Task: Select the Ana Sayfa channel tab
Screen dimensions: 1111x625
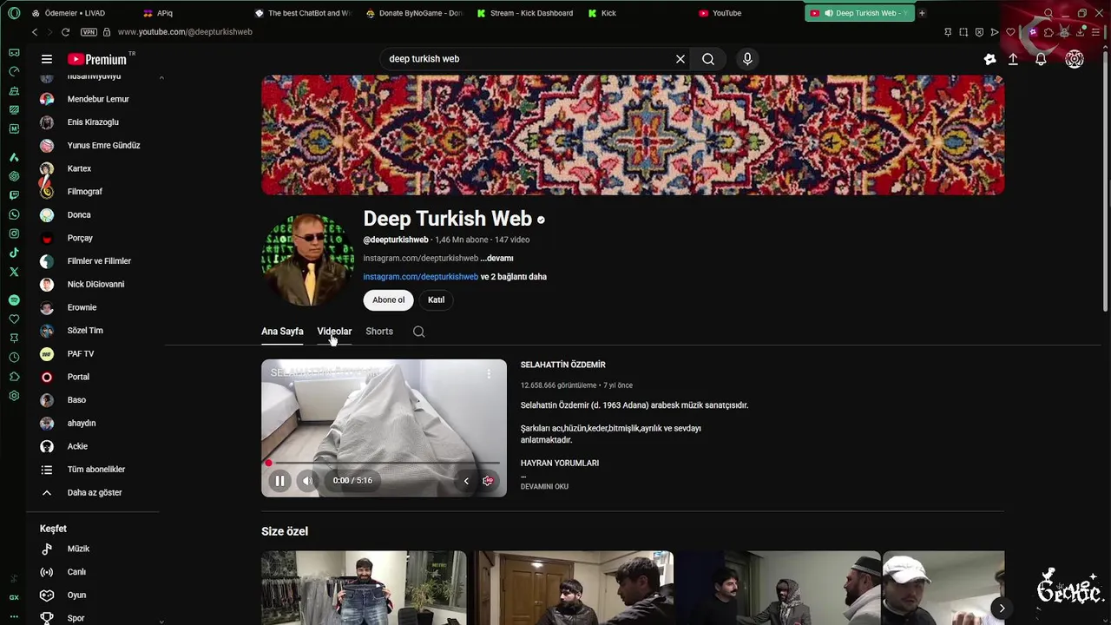Action: click(x=282, y=332)
